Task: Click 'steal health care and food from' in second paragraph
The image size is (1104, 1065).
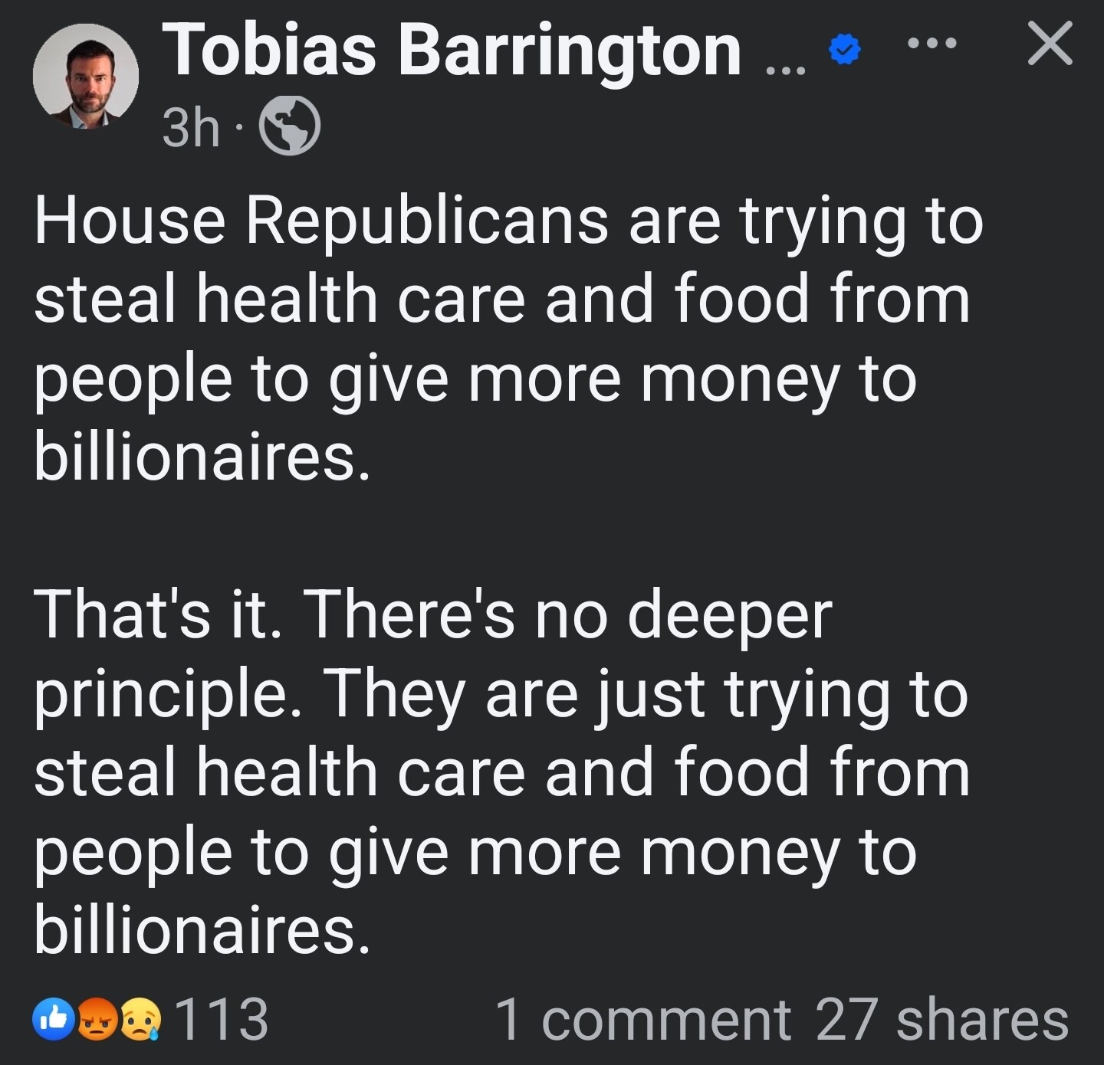Action: coord(502,772)
